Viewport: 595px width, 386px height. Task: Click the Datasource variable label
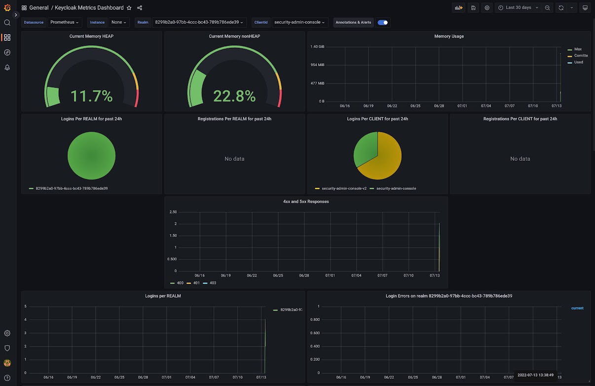(x=34, y=22)
